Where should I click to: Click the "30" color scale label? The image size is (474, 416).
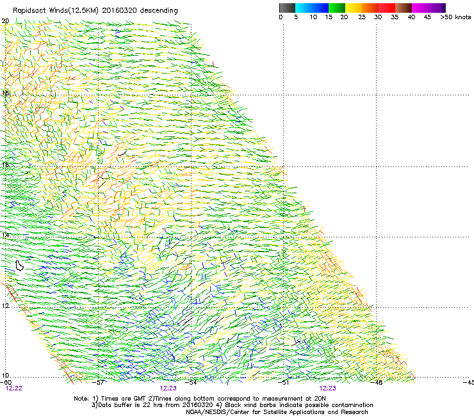[x=378, y=17]
